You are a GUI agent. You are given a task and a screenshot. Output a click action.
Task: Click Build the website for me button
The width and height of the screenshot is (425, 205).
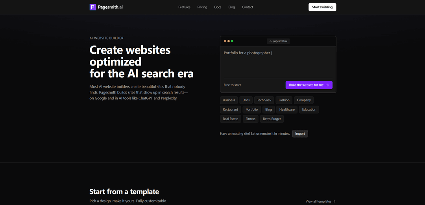(x=309, y=85)
